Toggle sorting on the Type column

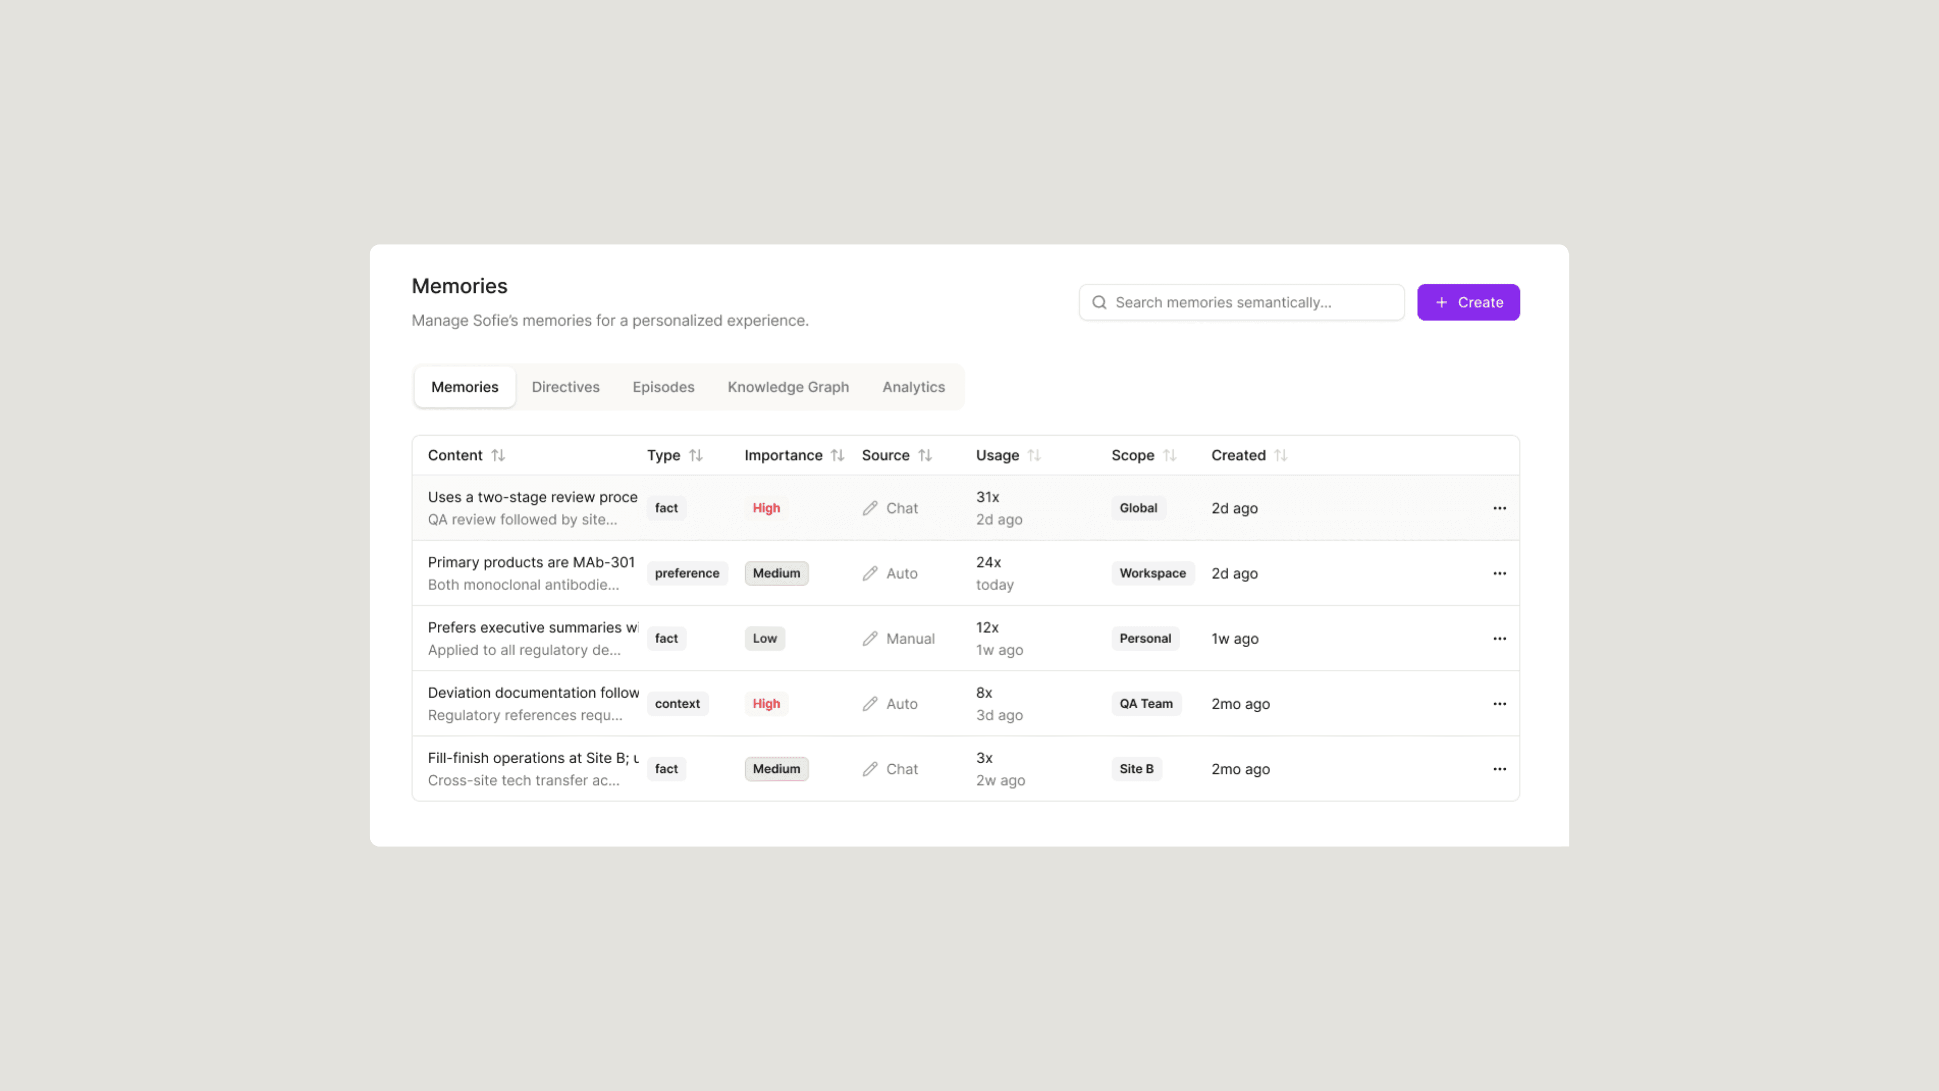(x=695, y=456)
